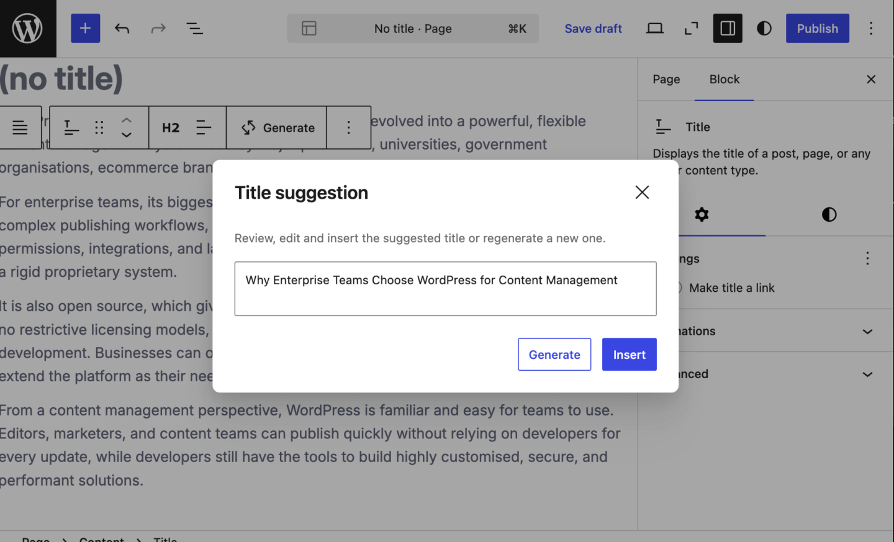Open the top bar Options three-dot menu
Image resolution: width=894 pixels, height=542 pixels.
tap(871, 29)
